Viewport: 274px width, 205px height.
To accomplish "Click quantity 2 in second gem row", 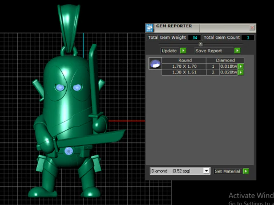I will (213, 72).
